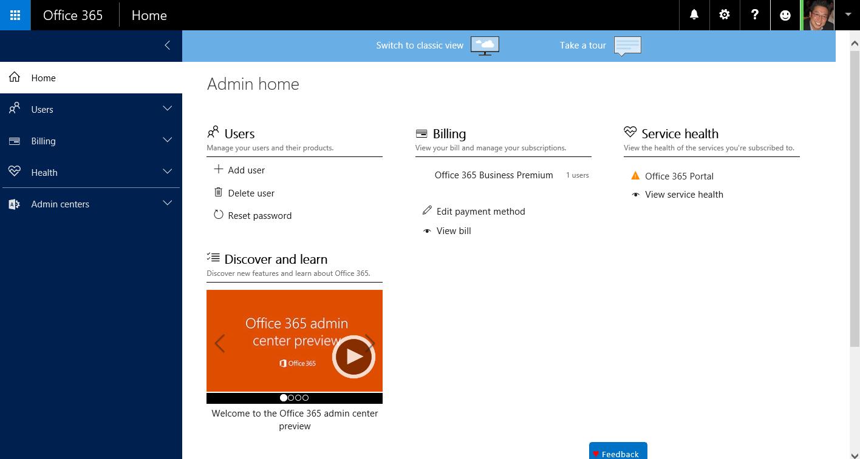The image size is (860, 459).
Task: Select Billing label in navigation menu
Action: point(43,141)
